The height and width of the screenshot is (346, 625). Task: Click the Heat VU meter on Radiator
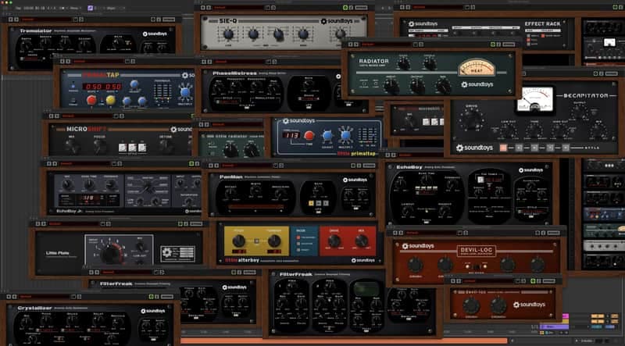[477, 68]
